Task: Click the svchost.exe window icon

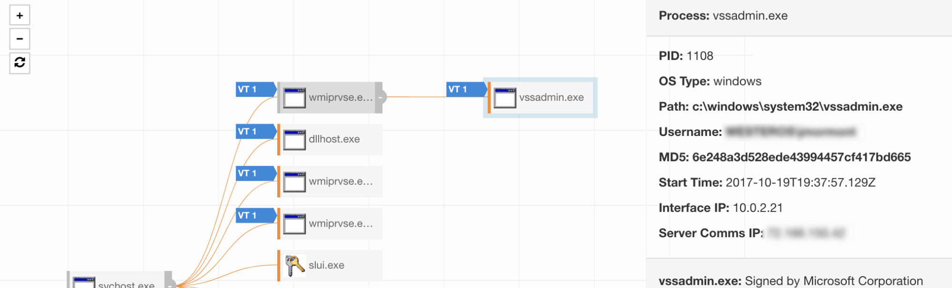Action: [84, 283]
